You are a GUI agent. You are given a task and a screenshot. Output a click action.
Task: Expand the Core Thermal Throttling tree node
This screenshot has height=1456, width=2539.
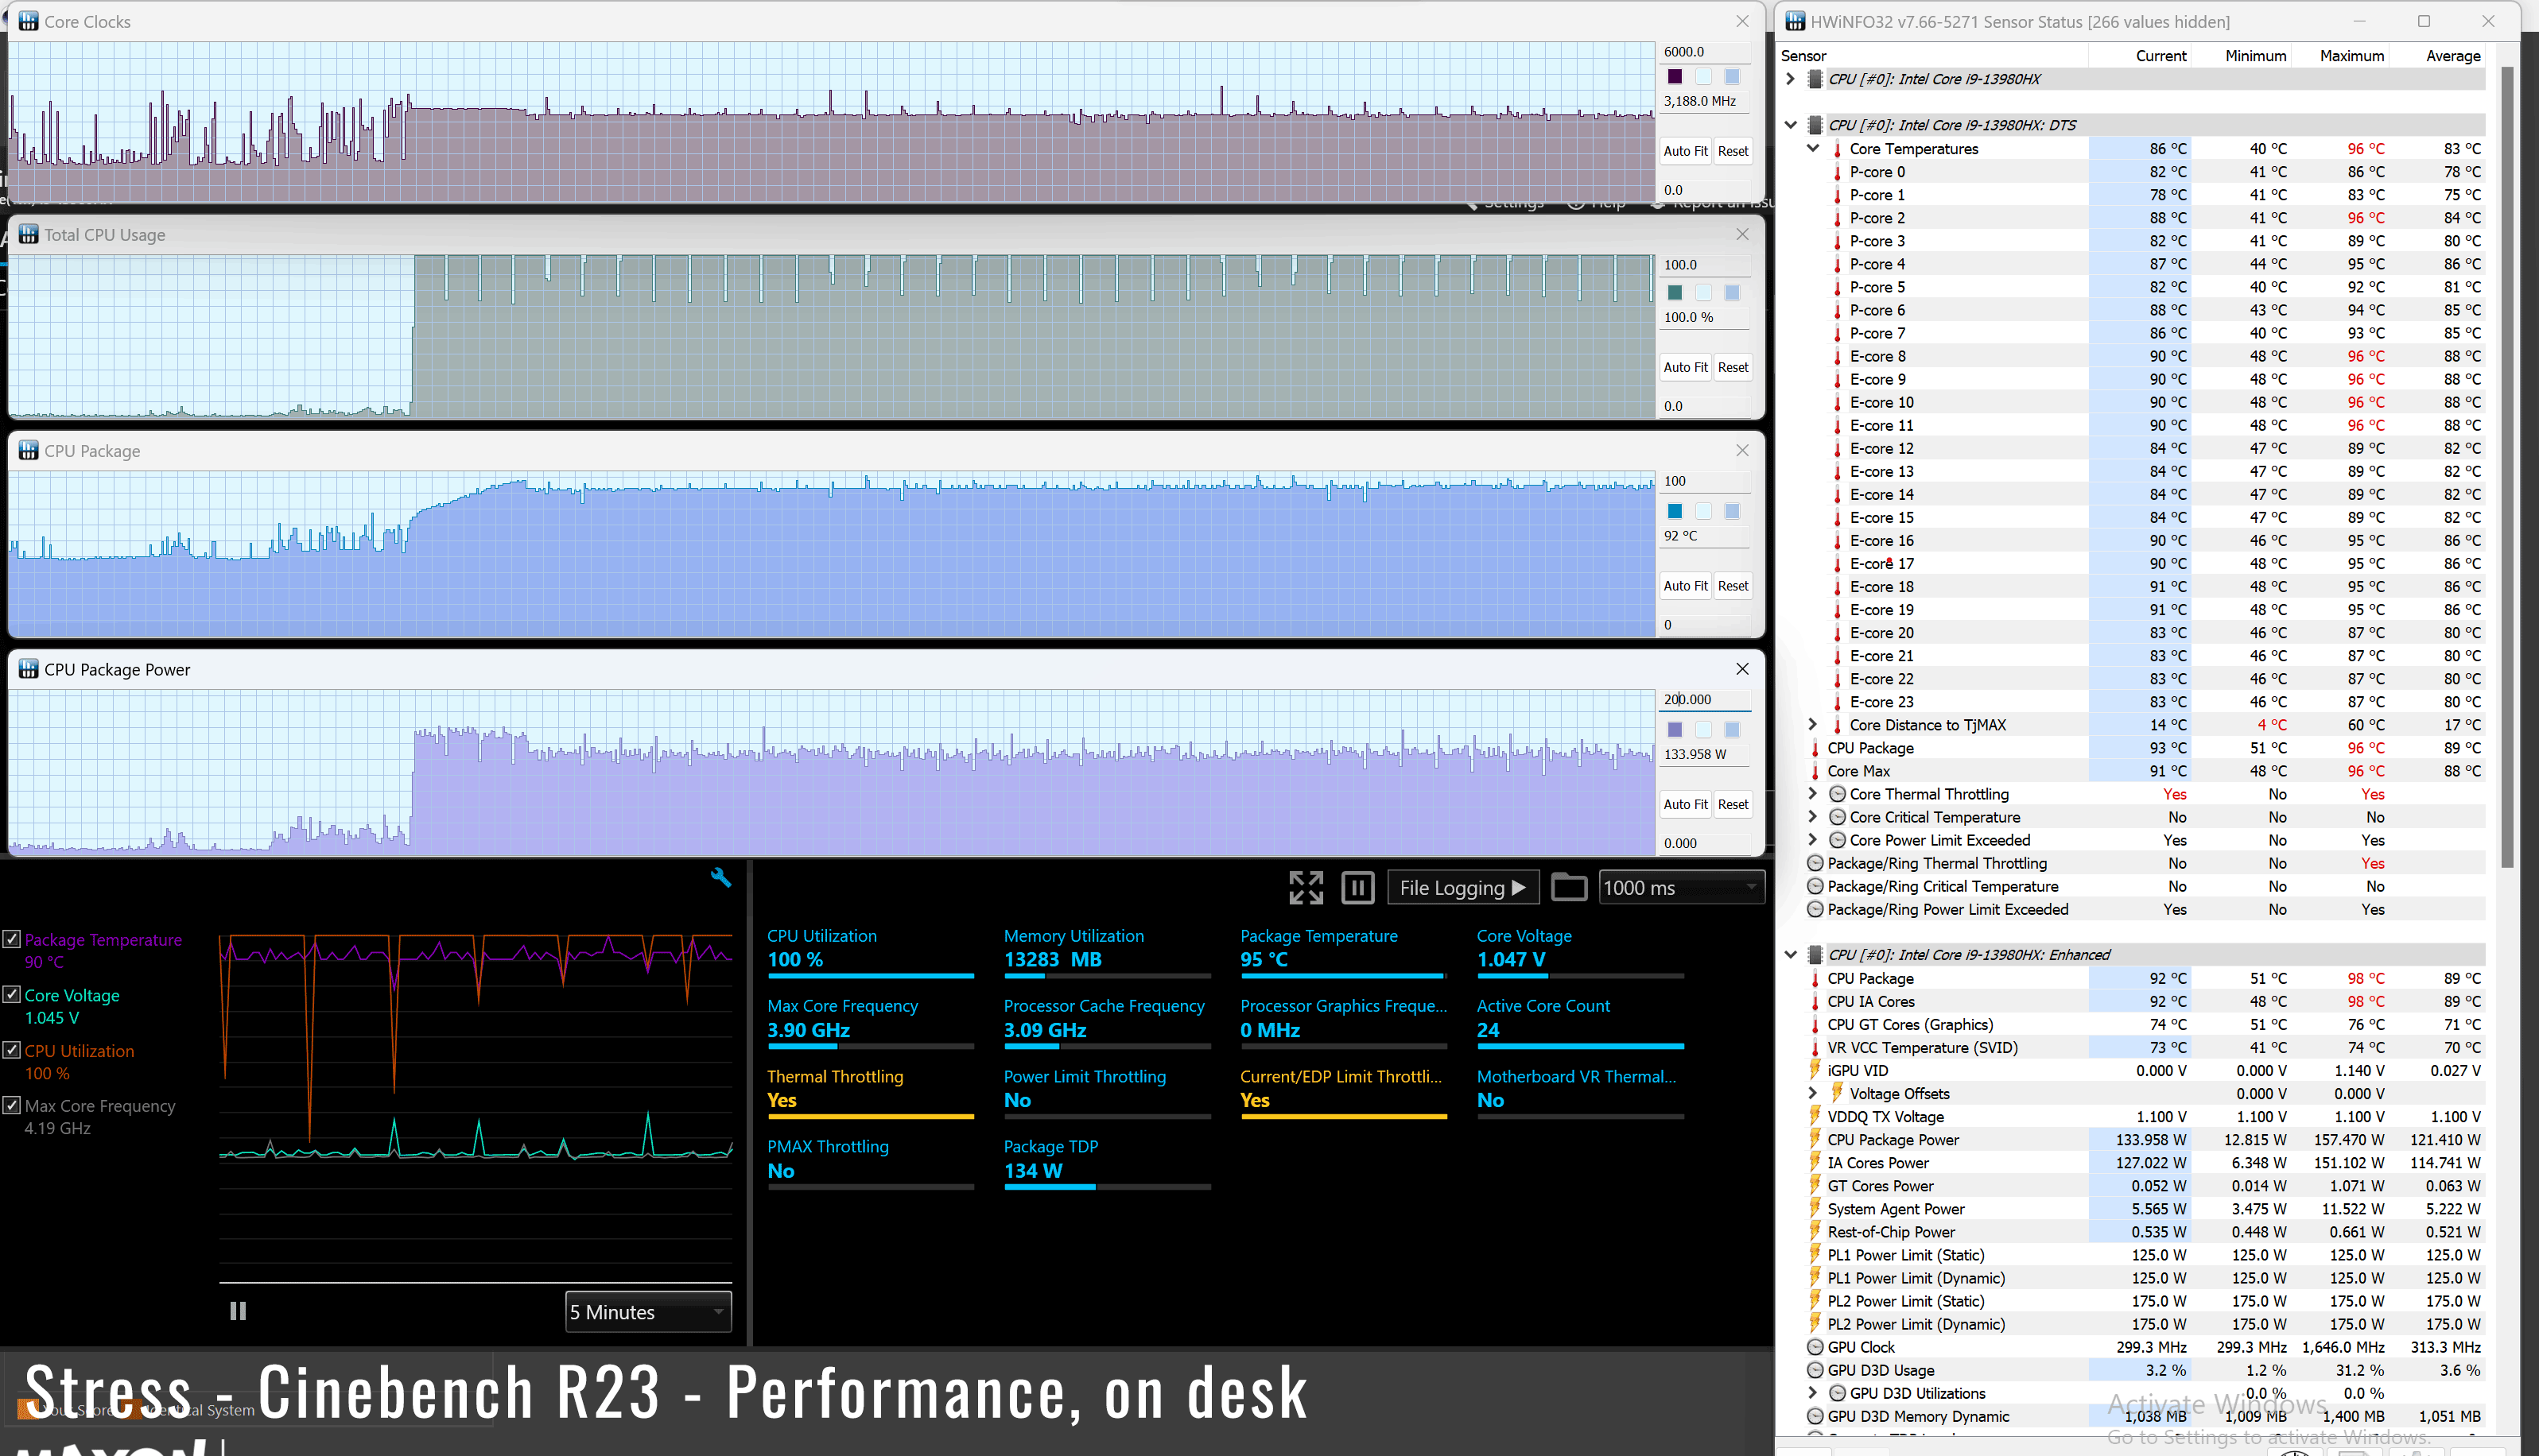coord(1811,794)
